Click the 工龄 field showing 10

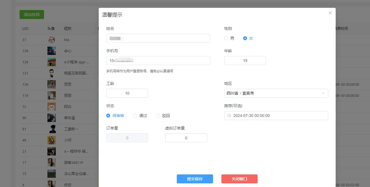coord(127,93)
